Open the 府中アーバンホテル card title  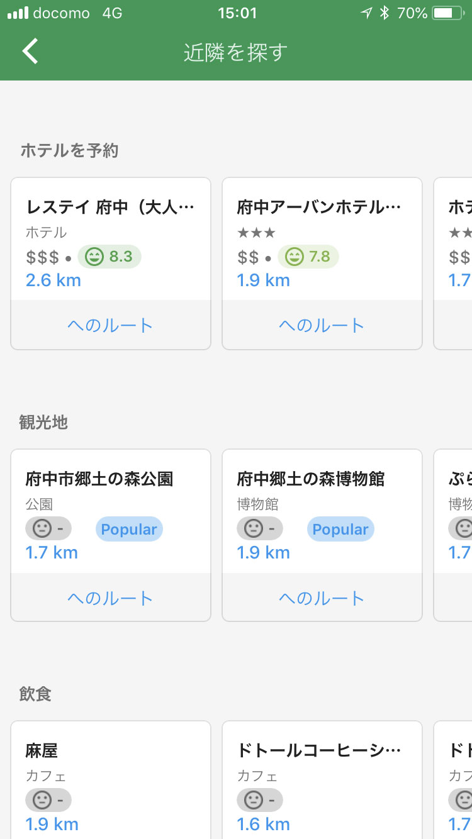click(x=318, y=207)
